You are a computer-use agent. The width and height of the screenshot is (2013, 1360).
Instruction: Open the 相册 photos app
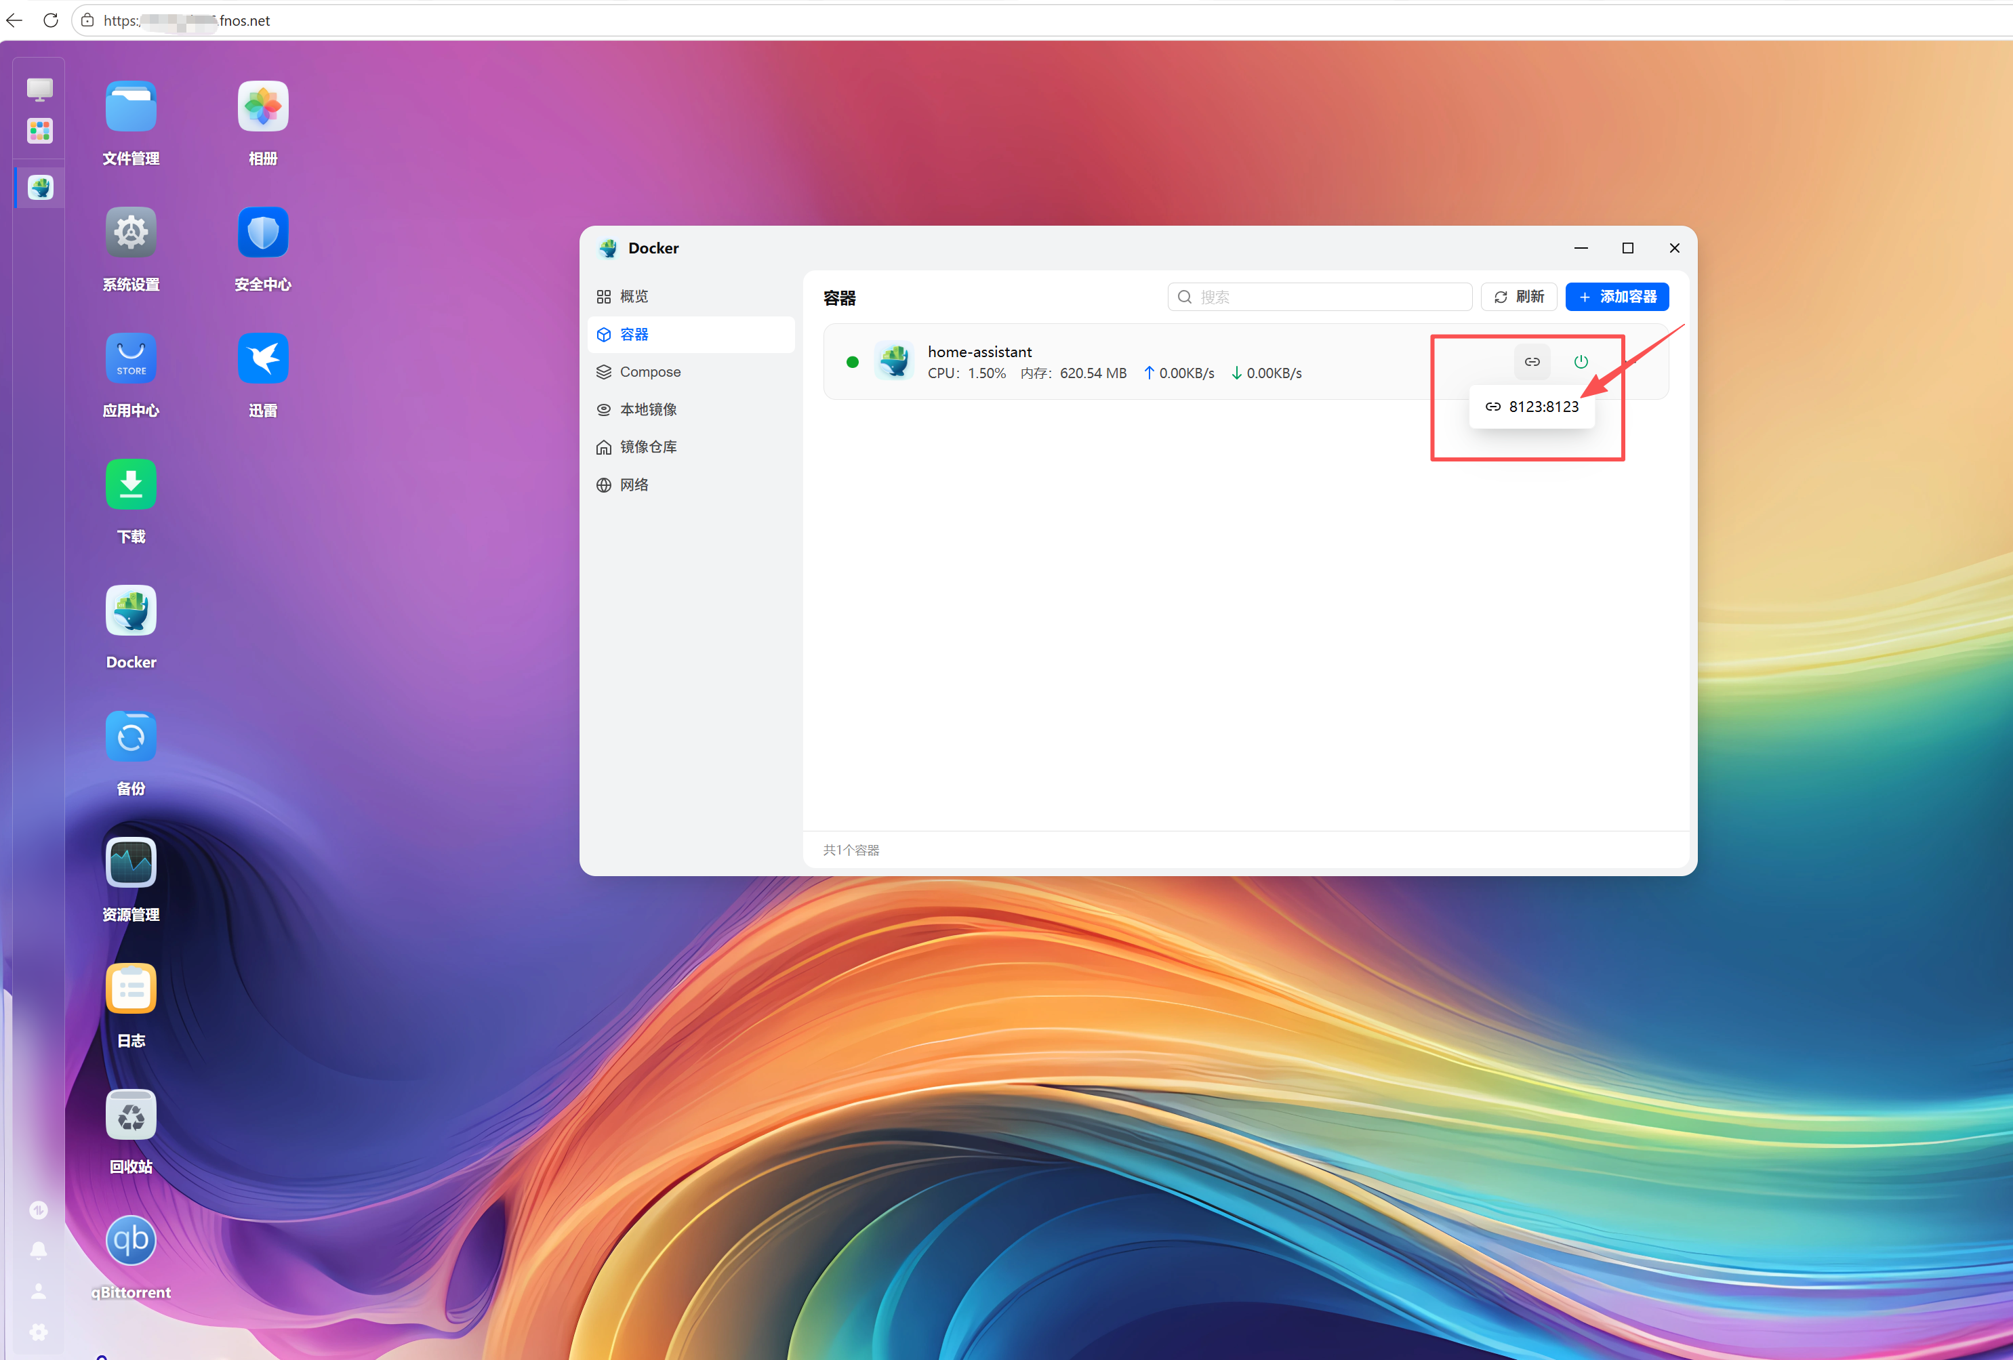coord(262,106)
